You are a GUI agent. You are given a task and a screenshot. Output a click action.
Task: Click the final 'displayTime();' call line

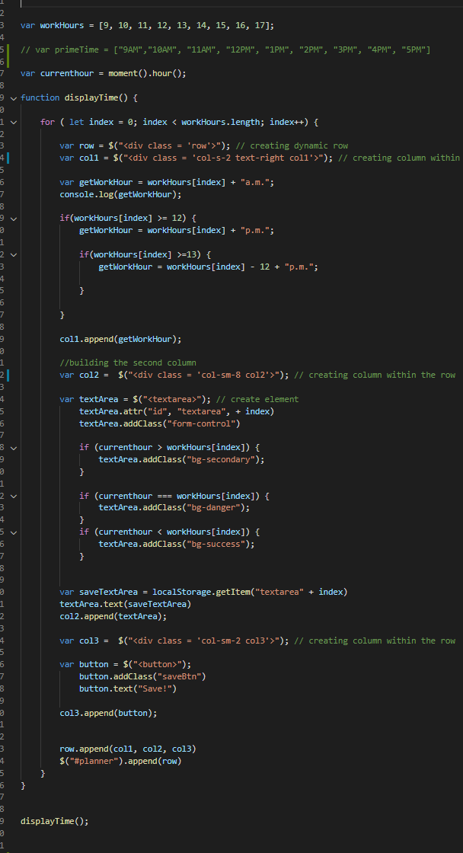54,822
